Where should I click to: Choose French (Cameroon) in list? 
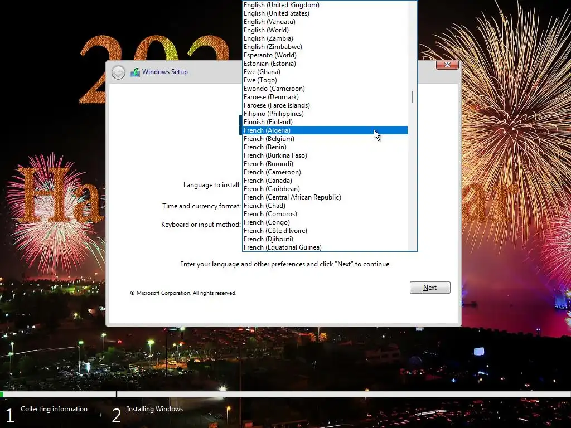click(325, 172)
